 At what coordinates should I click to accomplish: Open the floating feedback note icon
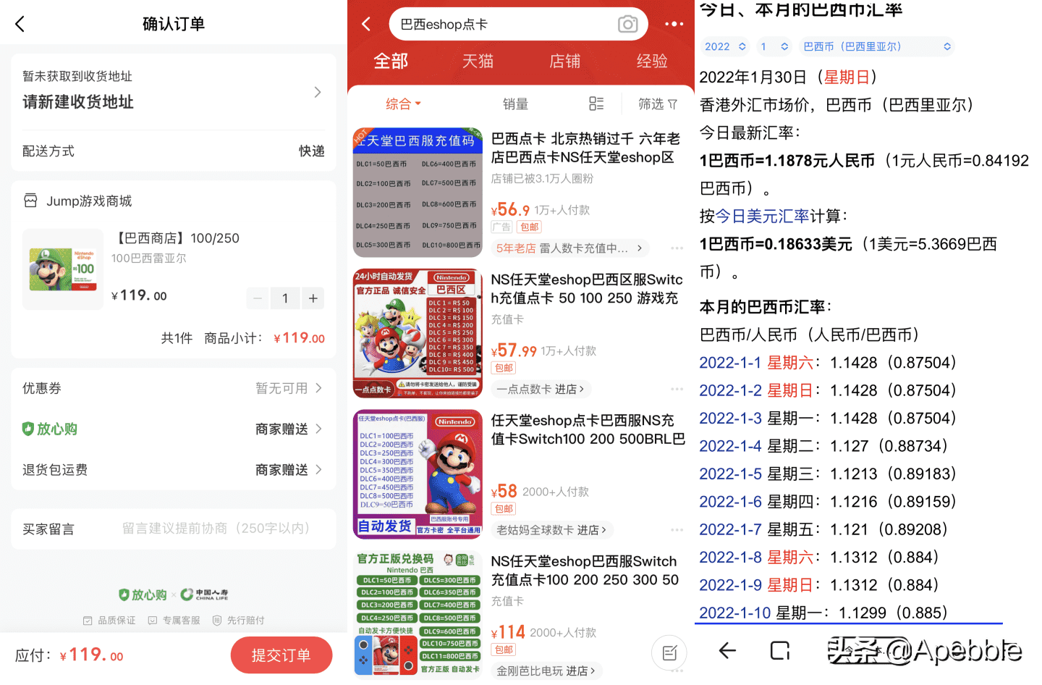pyautogui.click(x=669, y=652)
